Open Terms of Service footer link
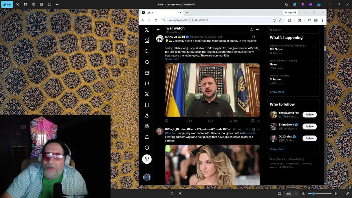The width and height of the screenshot is (352, 198). pyautogui.click(x=277, y=159)
